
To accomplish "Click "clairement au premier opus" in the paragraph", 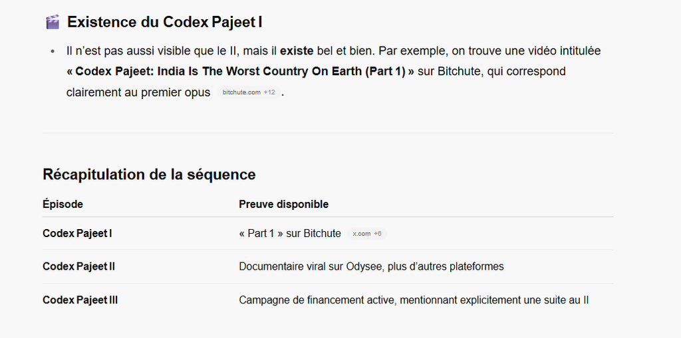I will [138, 92].
